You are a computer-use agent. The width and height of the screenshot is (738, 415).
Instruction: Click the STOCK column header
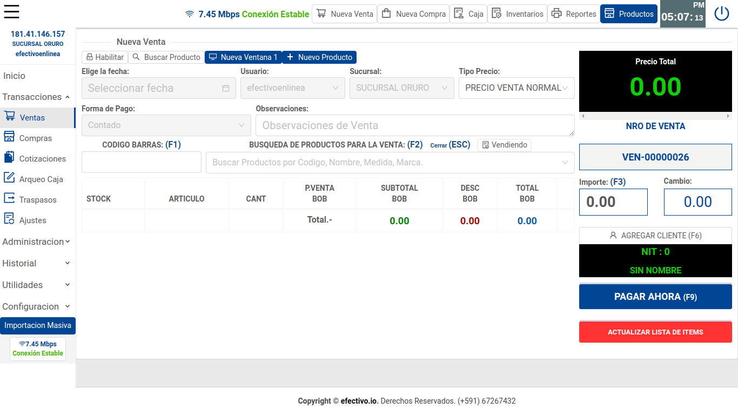(x=98, y=199)
